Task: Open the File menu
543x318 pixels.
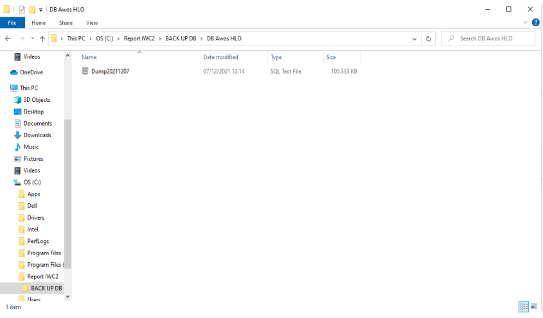Action: coord(12,22)
